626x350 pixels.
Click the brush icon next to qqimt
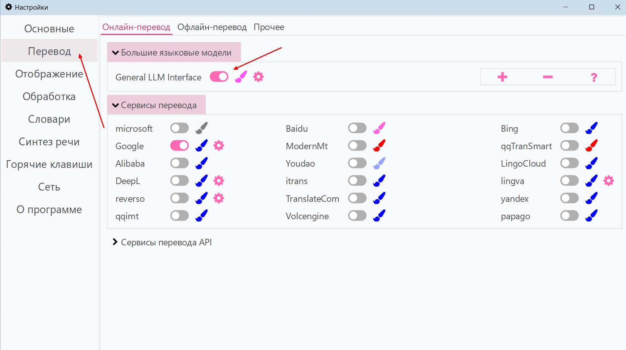[x=202, y=215]
